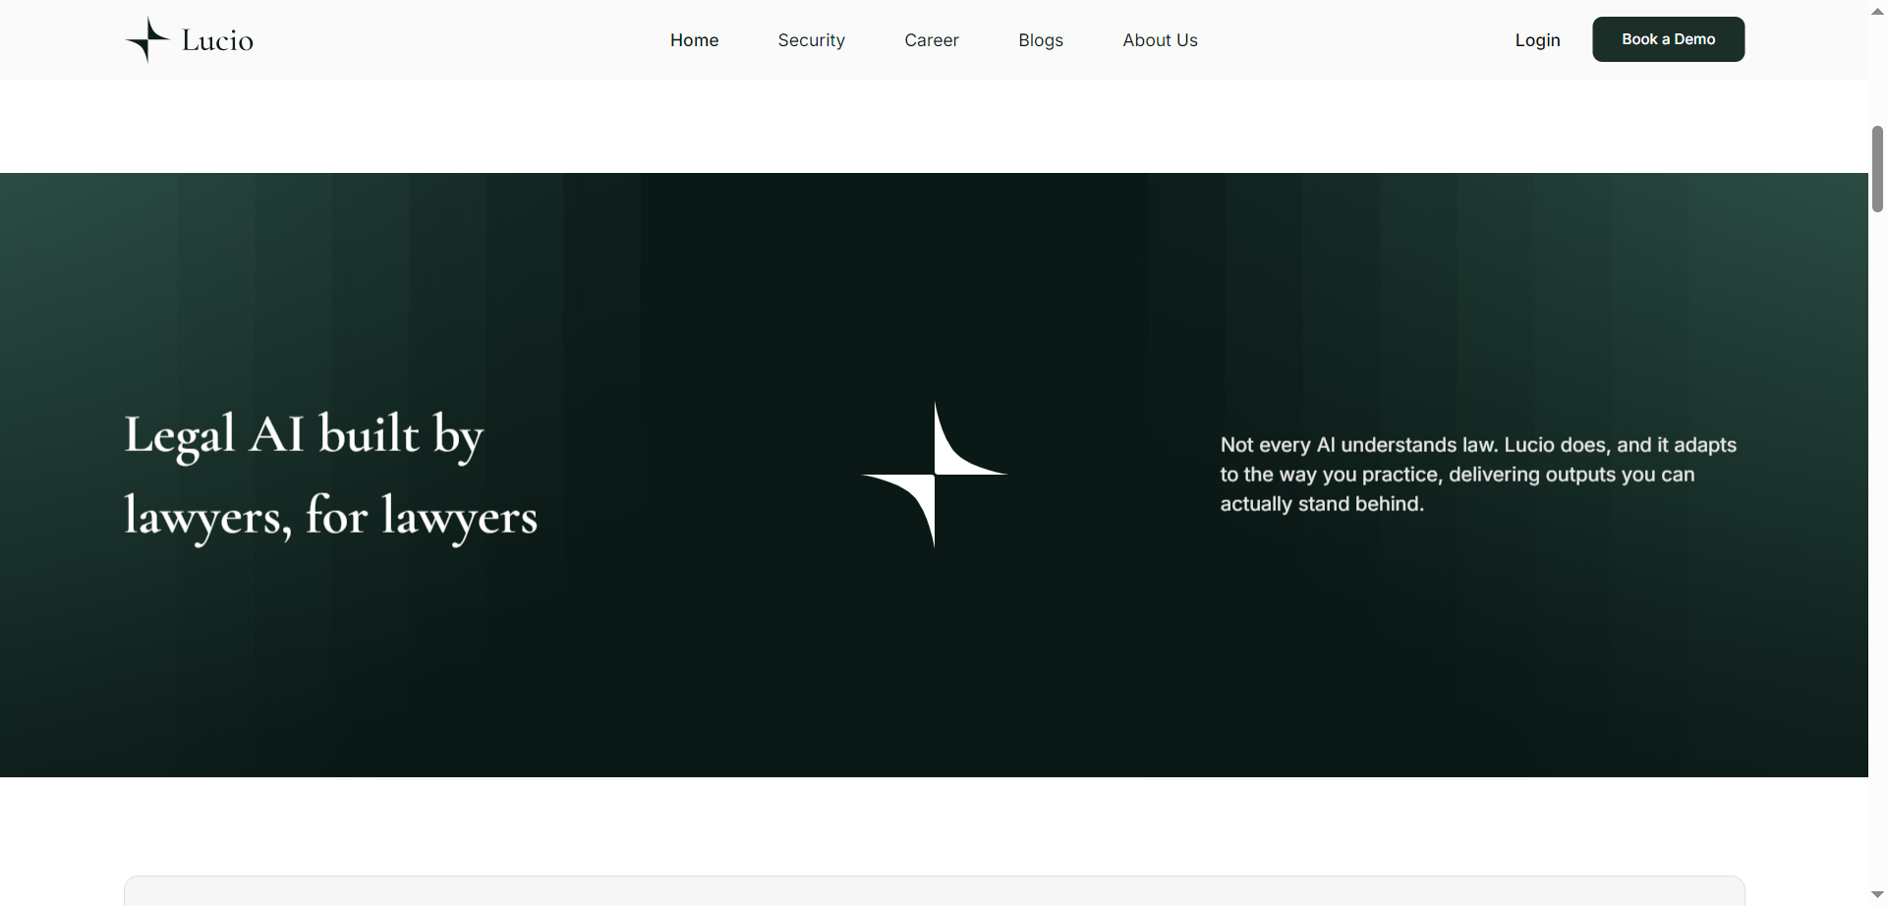The image size is (1887, 906).
Task: Select the Lucio wordmark in the header
Action: click(218, 39)
